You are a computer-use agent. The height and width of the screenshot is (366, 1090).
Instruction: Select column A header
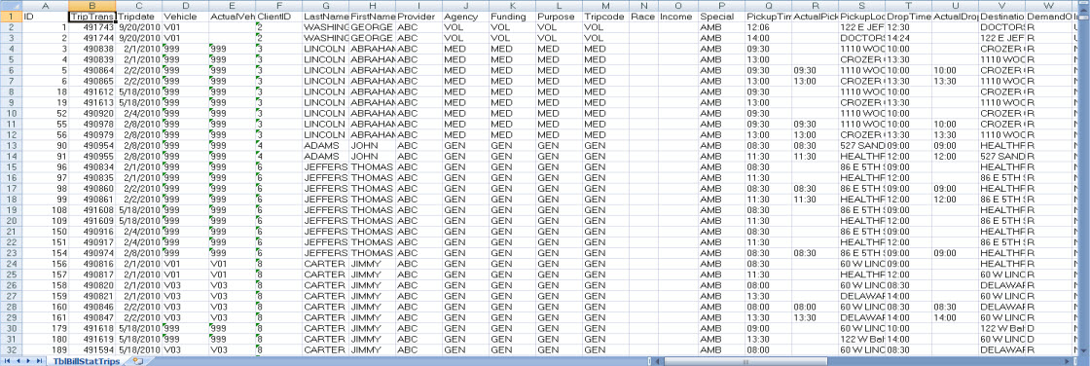coord(45,6)
